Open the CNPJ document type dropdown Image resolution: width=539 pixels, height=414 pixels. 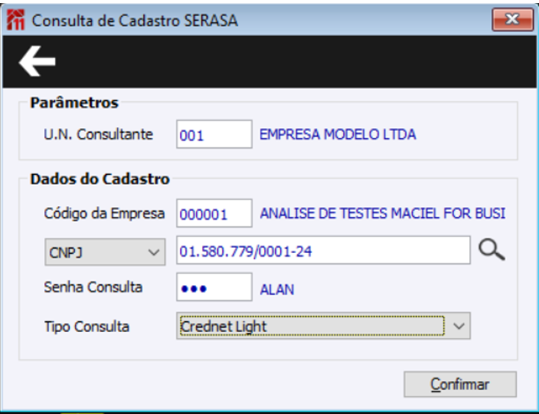click(105, 251)
